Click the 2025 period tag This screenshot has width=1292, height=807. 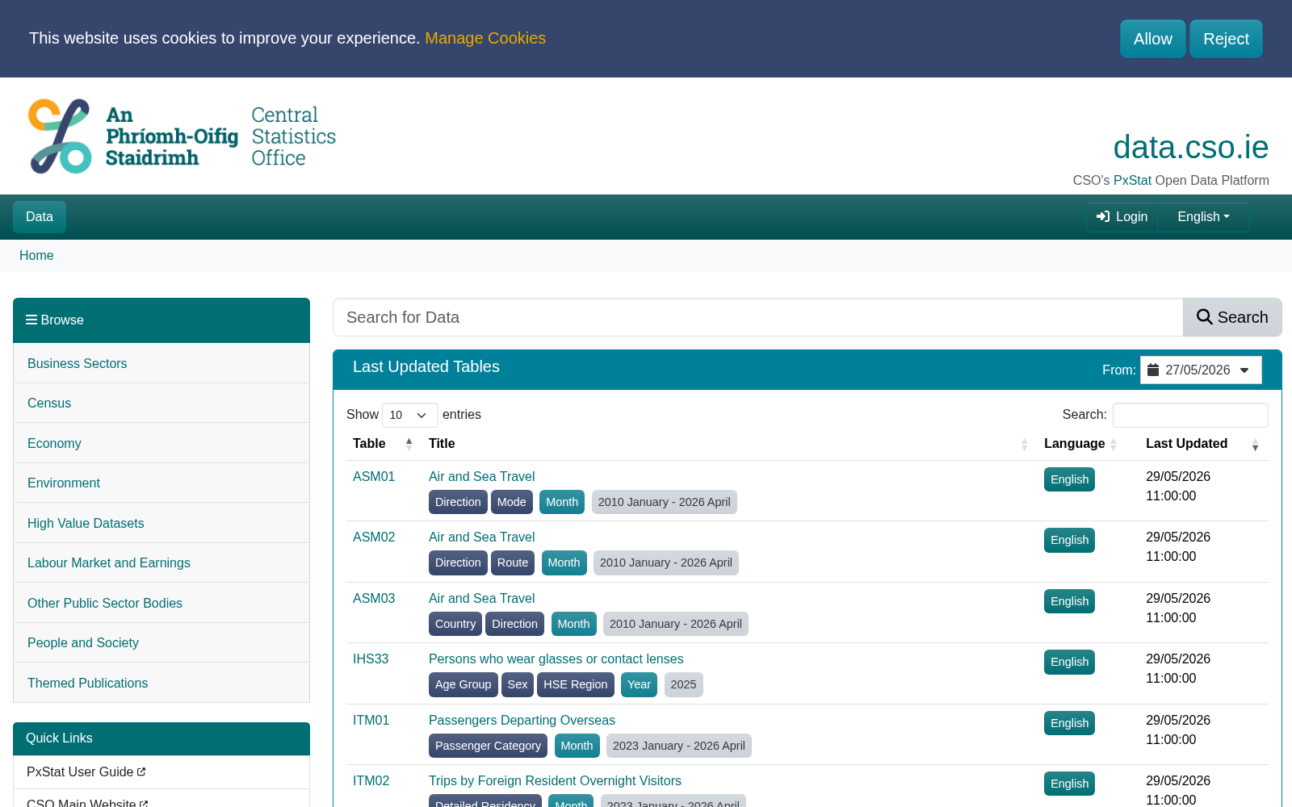pos(683,684)
